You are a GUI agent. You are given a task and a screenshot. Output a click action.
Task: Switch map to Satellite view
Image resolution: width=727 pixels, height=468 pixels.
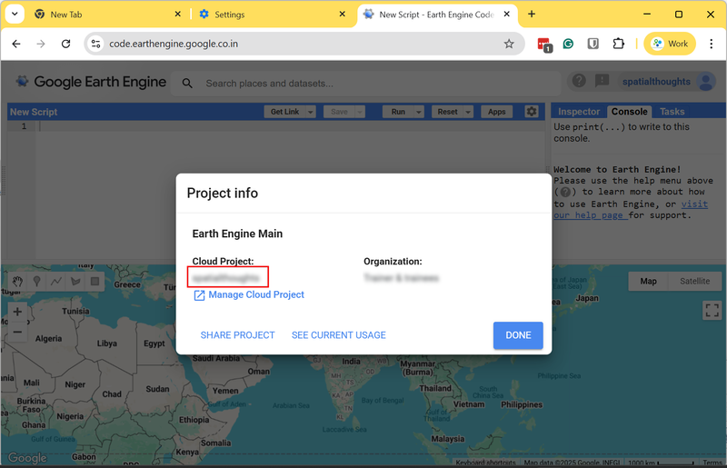click(694, 281)
